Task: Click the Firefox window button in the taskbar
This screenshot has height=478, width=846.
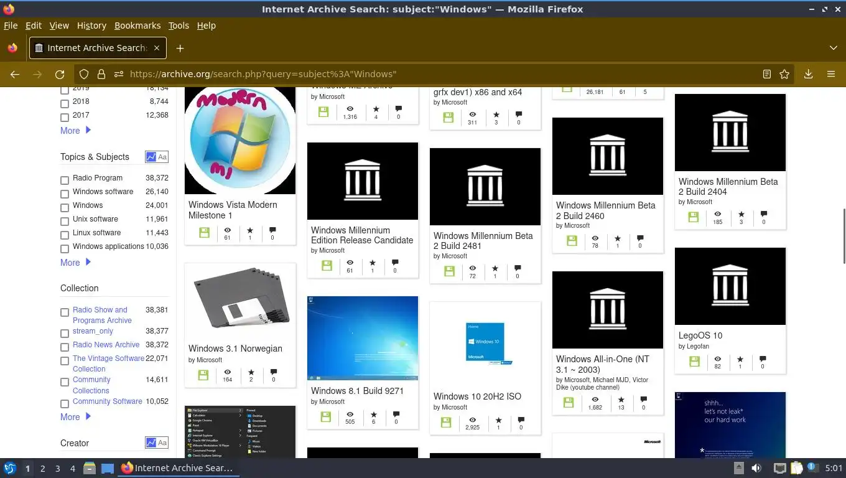Action: 178,468
